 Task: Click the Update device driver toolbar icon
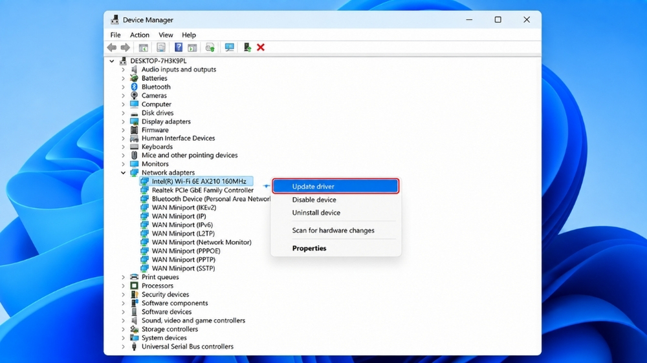pyautogui.click(x=210, y=47)
